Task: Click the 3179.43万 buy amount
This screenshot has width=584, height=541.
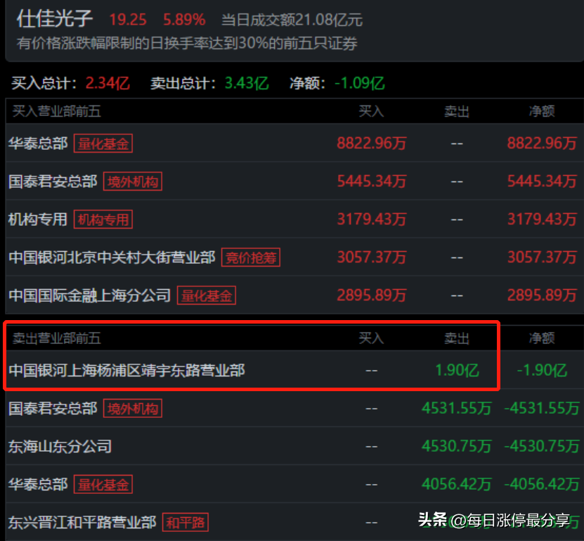Action: click(x=371, y=219)
